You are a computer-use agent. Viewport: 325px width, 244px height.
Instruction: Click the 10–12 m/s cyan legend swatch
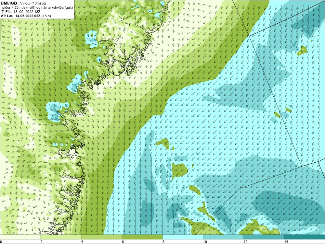point(224,237)
